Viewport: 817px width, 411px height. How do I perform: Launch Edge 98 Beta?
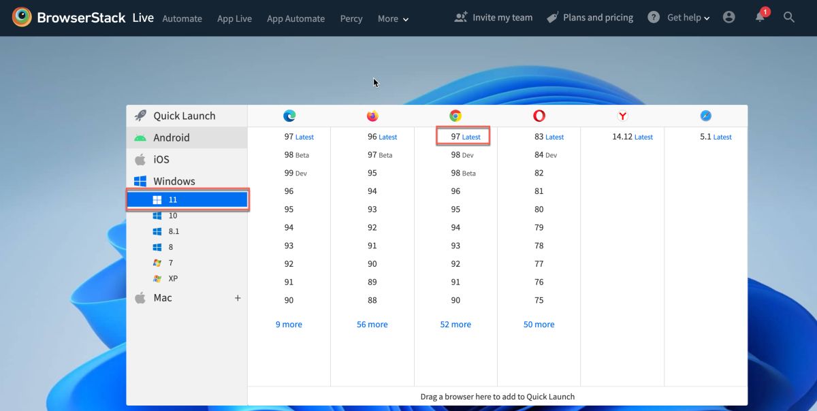(296, 155)
